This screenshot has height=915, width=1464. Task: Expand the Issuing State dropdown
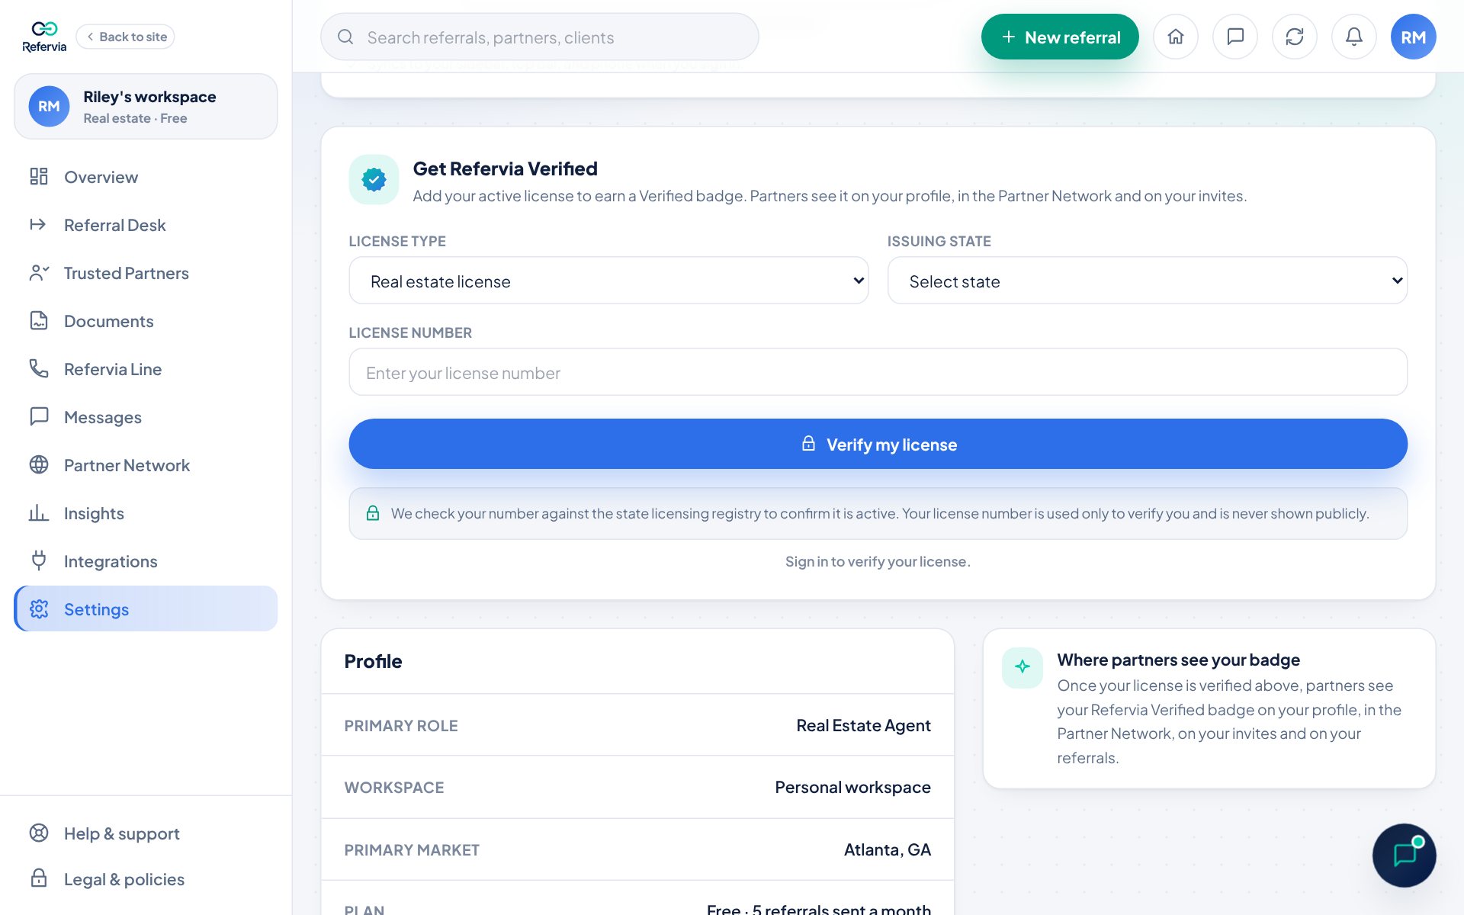1147,281
